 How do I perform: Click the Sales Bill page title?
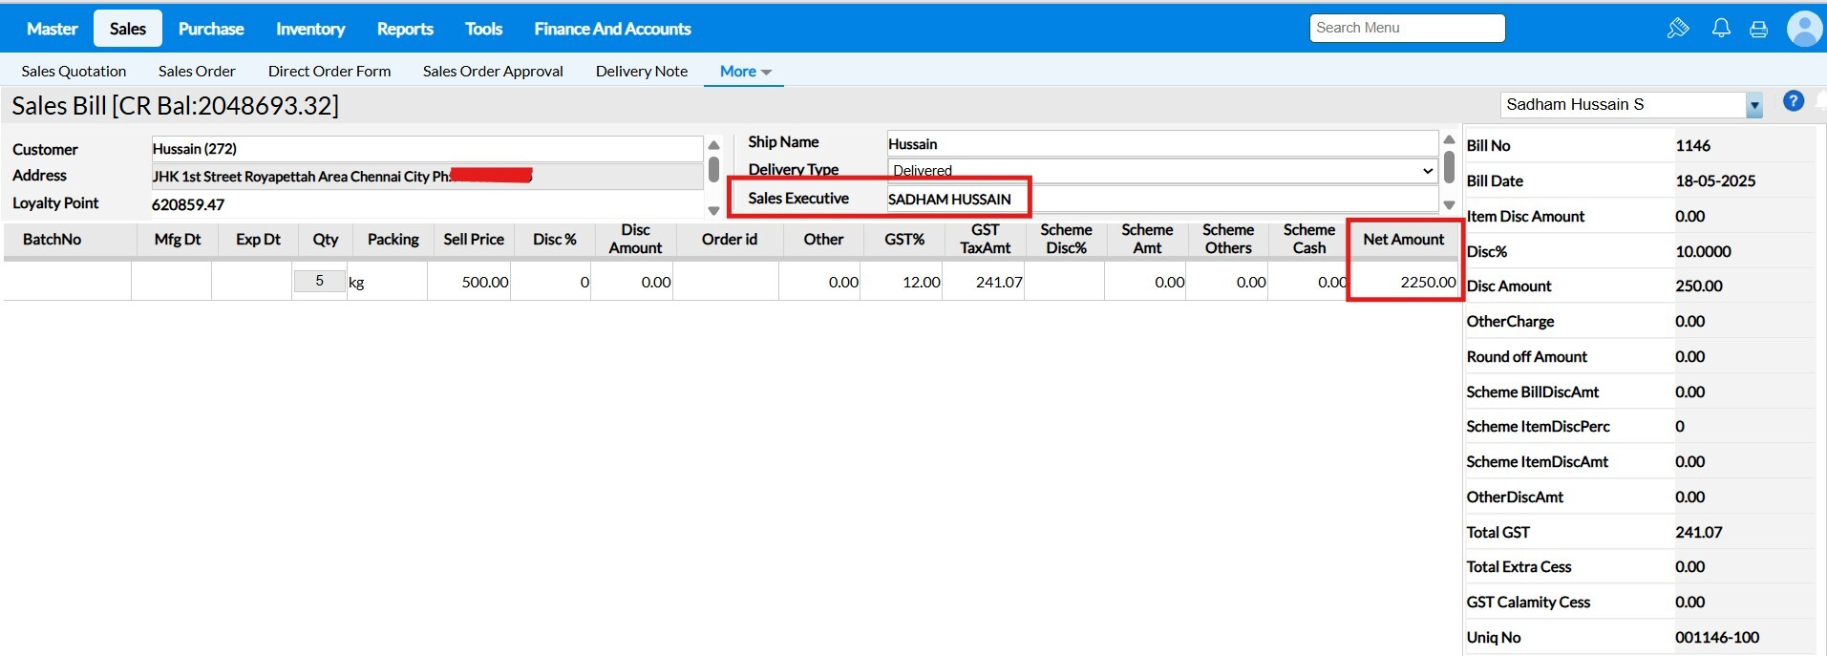click(x=175, y=105)
